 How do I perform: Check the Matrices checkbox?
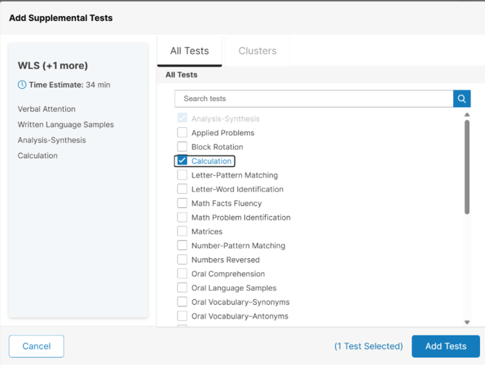click(182, 231)
